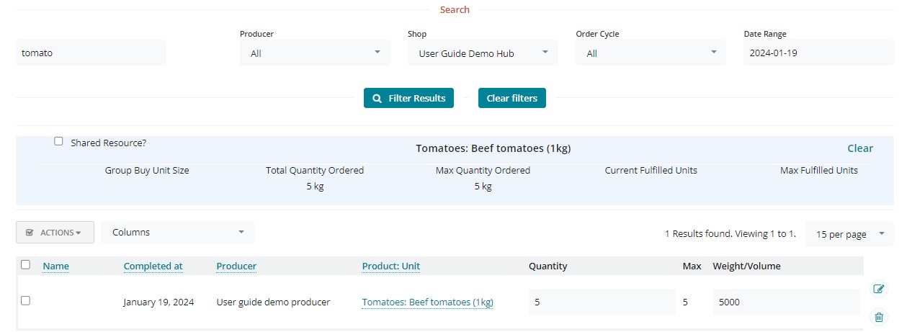This screenshot has height=332, width=907.
Task: Open the Columns dropdown
Action: [178, 232]
